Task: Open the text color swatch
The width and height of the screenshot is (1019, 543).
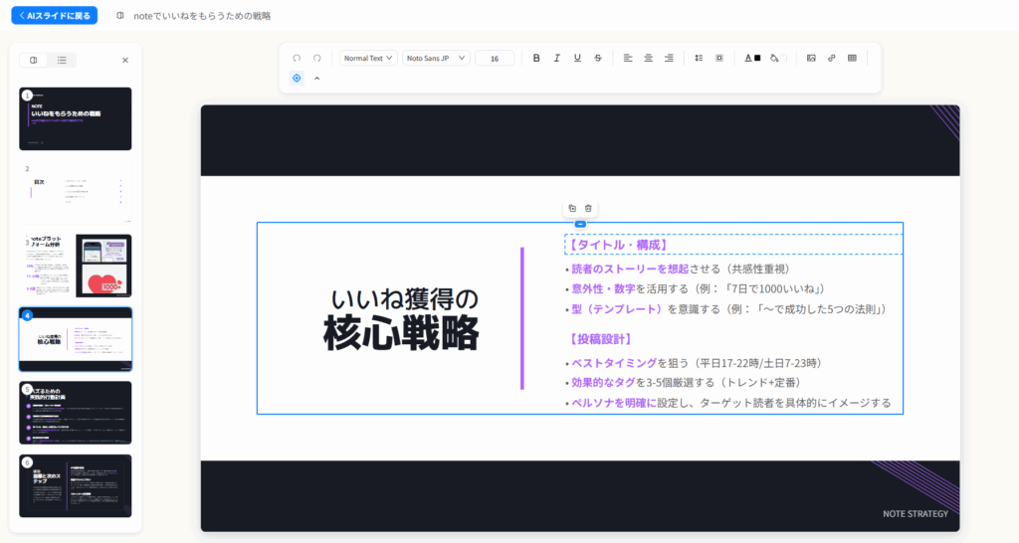Action: [752, 58]
